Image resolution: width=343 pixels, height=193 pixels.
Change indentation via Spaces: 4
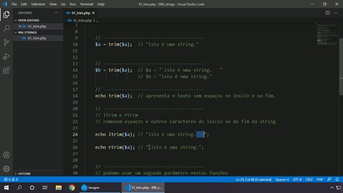282,180
